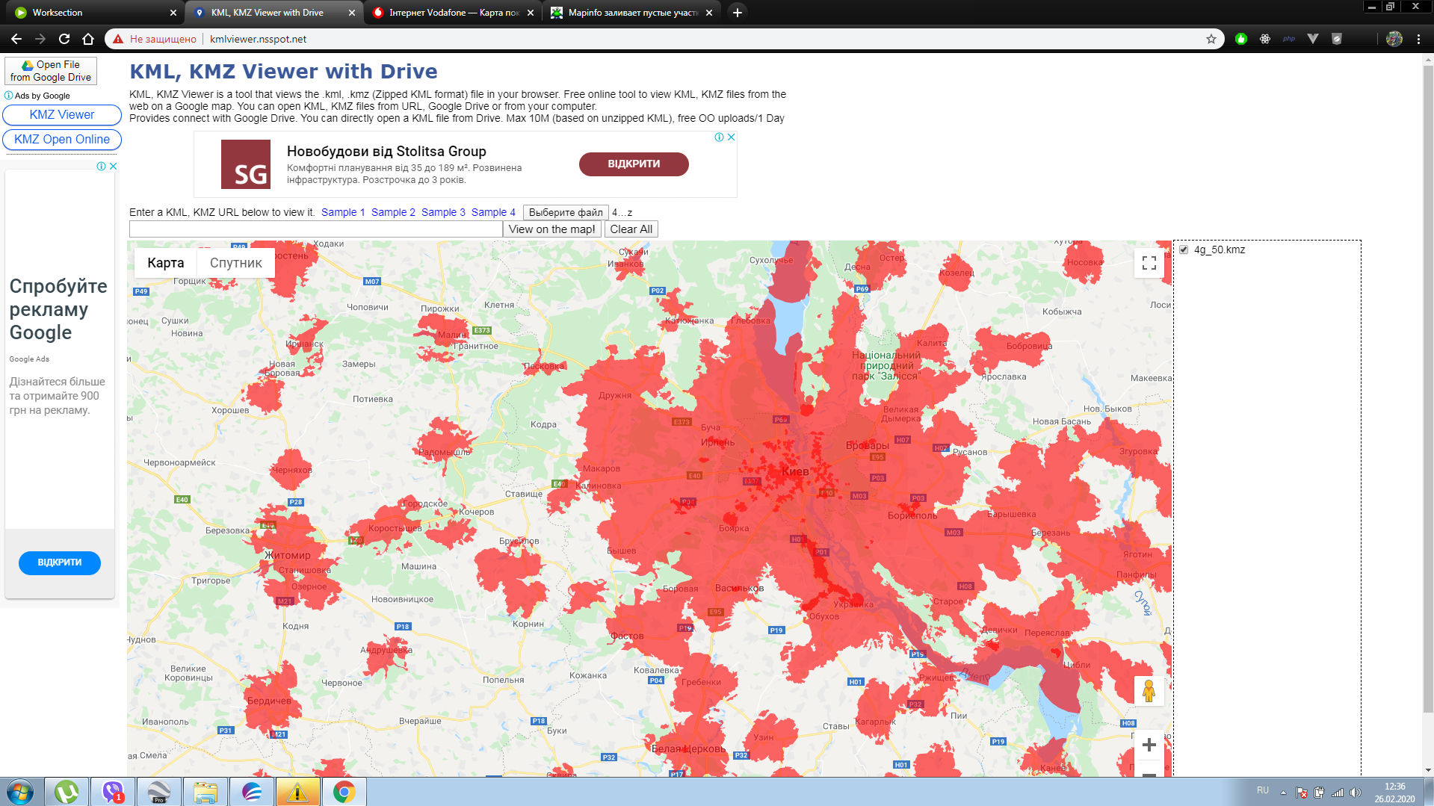Open the network signal tray icon
Image resolution: width=1434 pixels, height=806 pixels.
(x=1338, y=793)
